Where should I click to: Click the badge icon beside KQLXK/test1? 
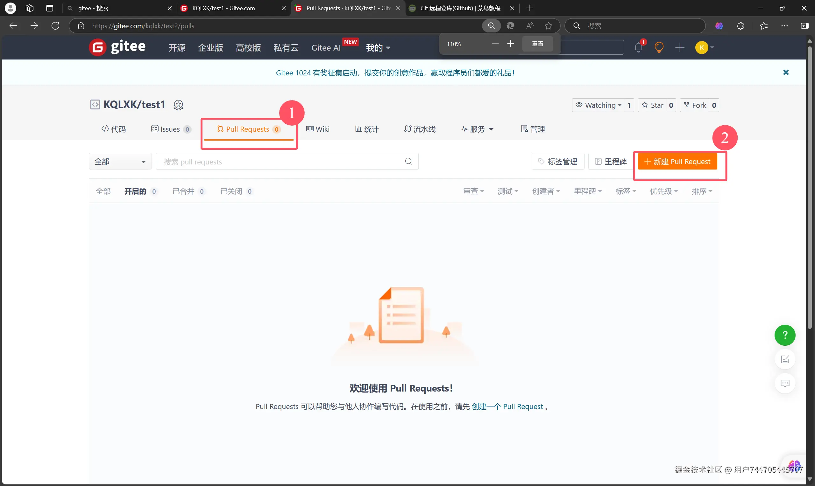point(178,105)
